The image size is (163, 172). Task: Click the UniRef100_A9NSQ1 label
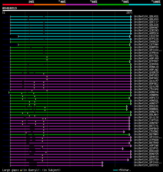(x=146, y=101)
